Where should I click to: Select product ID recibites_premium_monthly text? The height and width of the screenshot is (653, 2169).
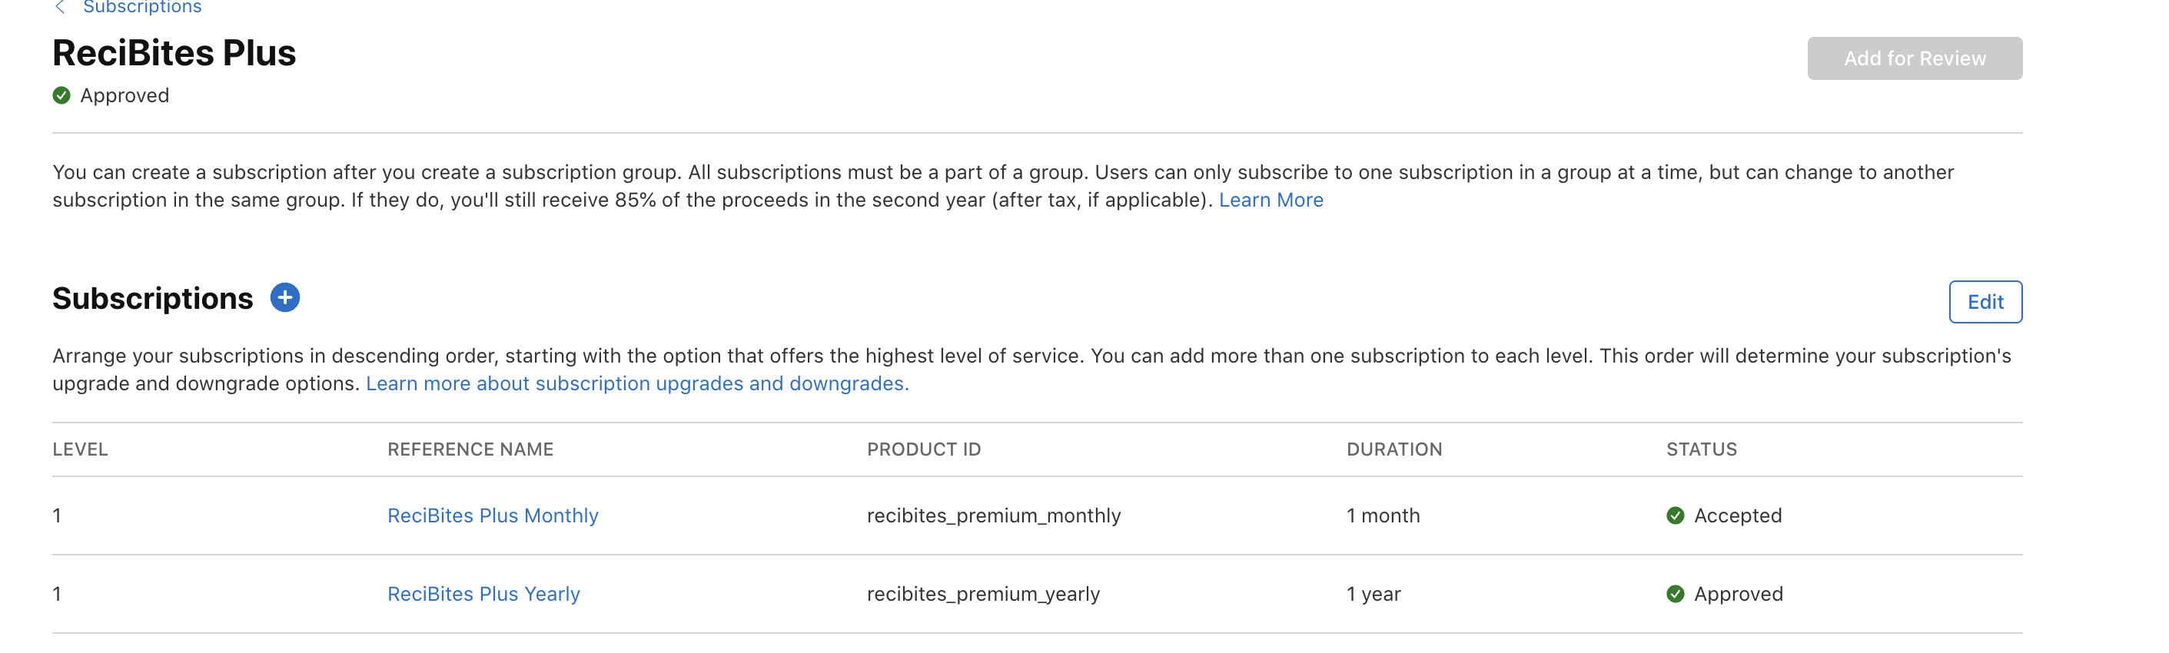click(x=994, y=515)
